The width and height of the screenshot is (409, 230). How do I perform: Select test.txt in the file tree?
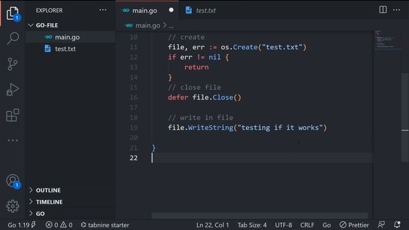[70, 49]
